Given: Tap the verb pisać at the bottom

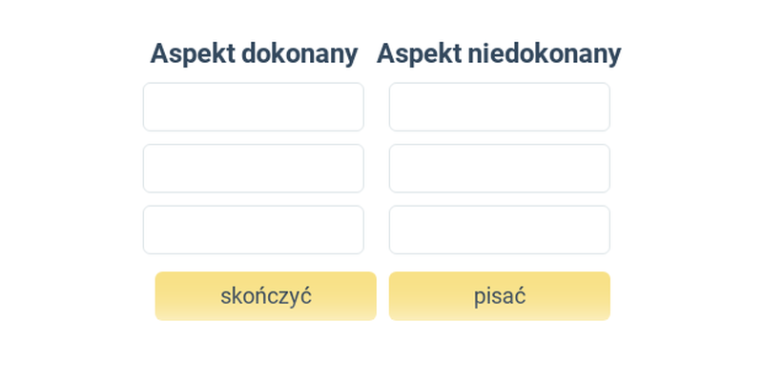Looking at the screenshot, I should point(500,296).
